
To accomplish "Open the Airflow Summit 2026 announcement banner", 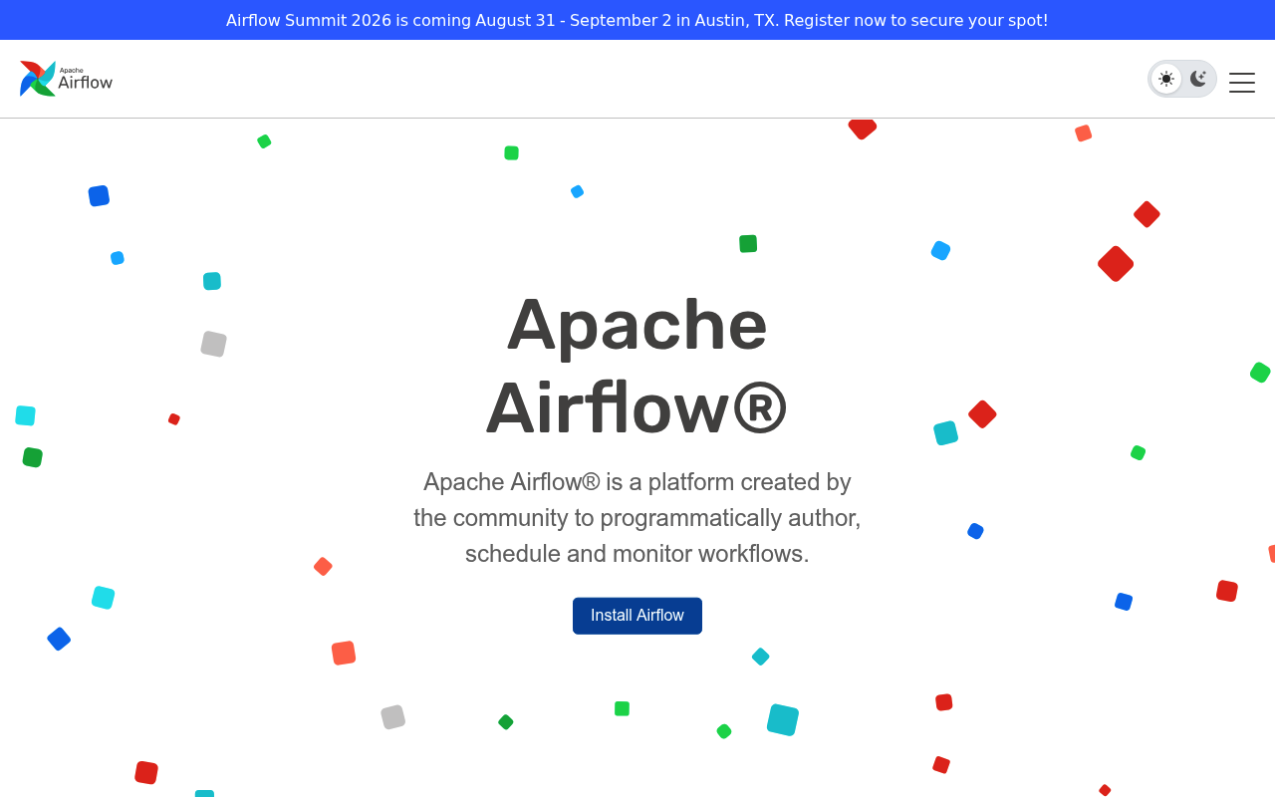I will click(x=637, y=20).
